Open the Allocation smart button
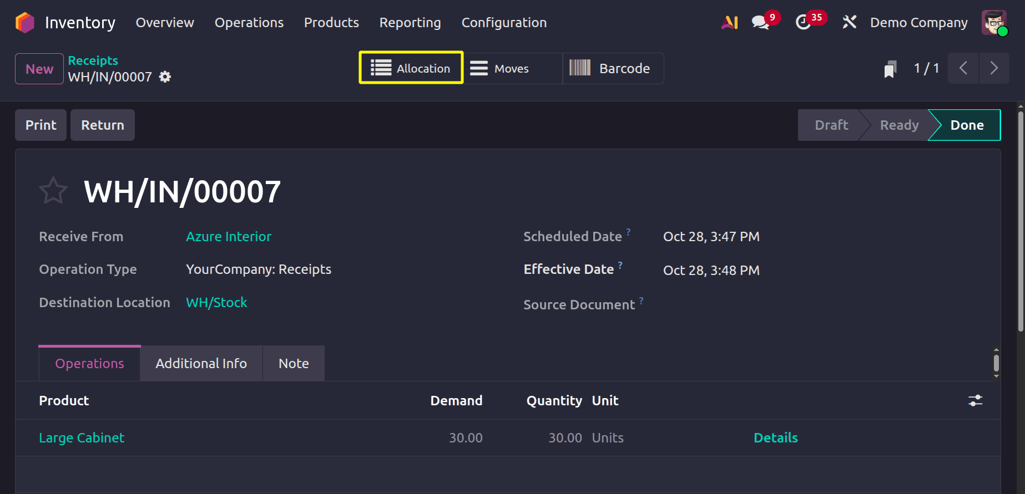The image size is (1025, 494). click(411, 68)
